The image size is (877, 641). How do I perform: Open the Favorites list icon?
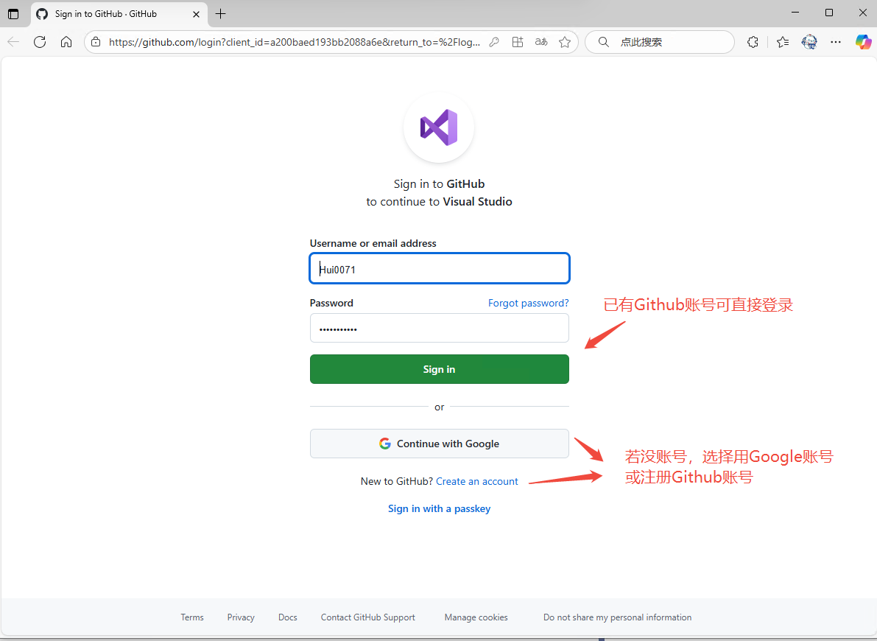782,42
